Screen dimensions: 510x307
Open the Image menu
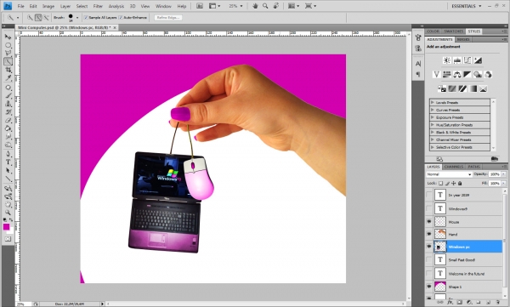coord(48,6)
